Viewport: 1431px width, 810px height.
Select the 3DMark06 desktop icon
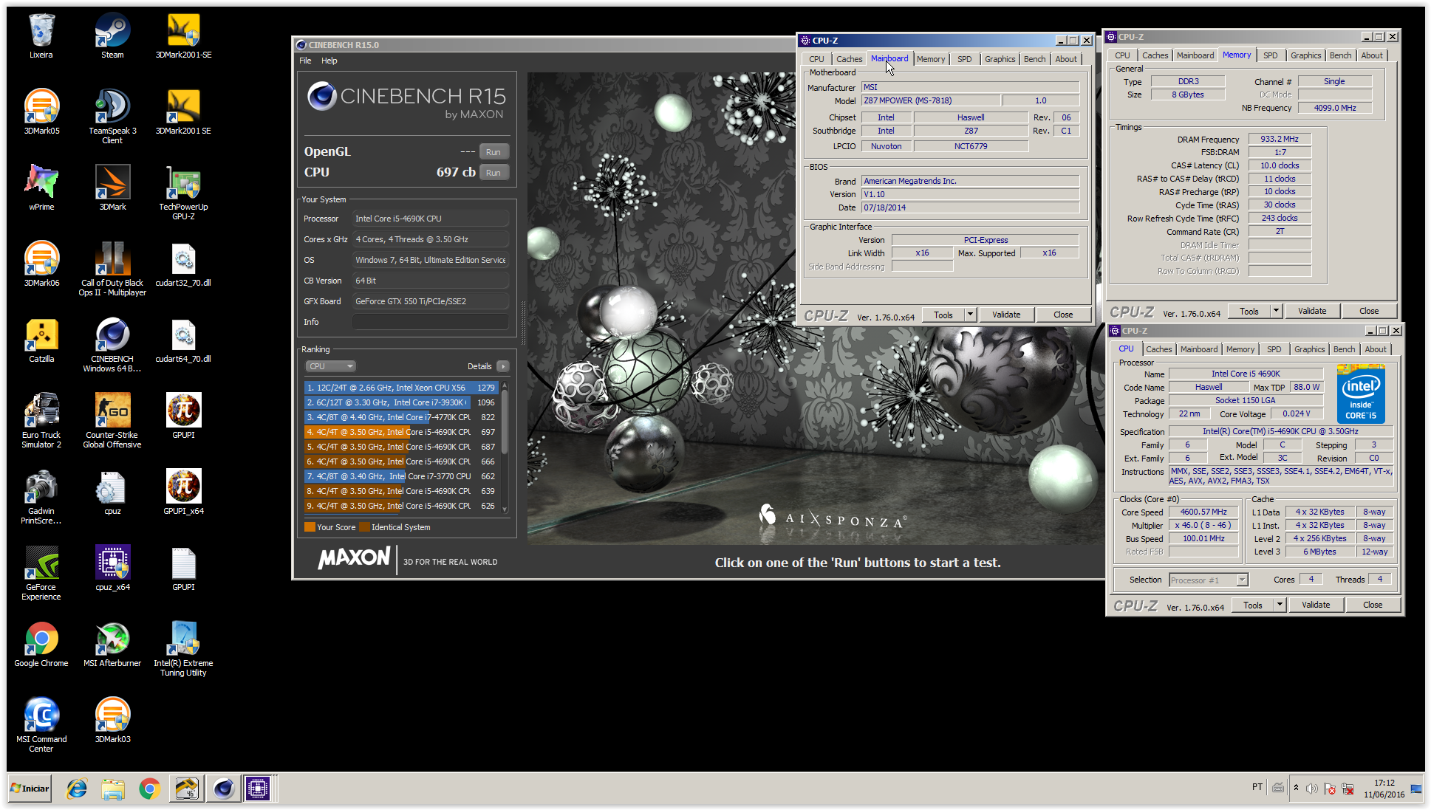point(41,264)
